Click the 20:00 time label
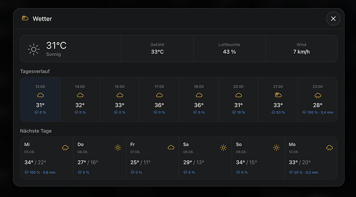This screenshot has width=356, height=197. pyautogui.click(x=238, y=87)
